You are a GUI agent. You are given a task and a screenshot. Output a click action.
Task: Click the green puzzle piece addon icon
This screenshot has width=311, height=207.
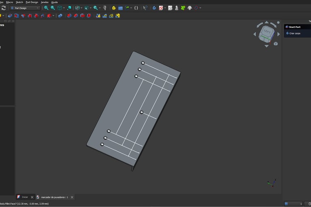coord(183,8)
